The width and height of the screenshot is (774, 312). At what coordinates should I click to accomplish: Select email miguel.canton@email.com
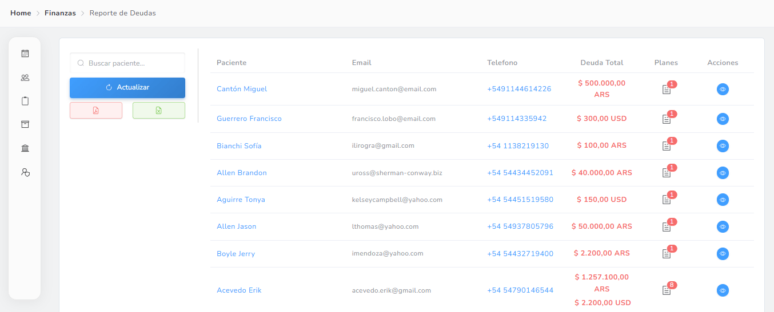click(394, 89)
